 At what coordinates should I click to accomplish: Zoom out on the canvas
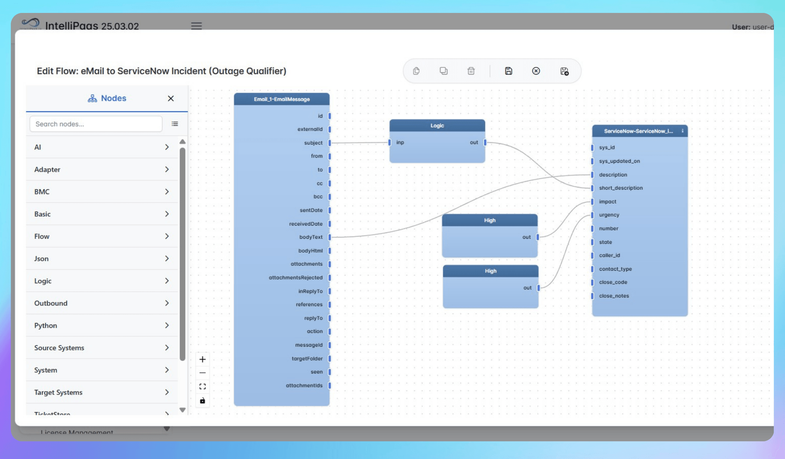[203, 372]
